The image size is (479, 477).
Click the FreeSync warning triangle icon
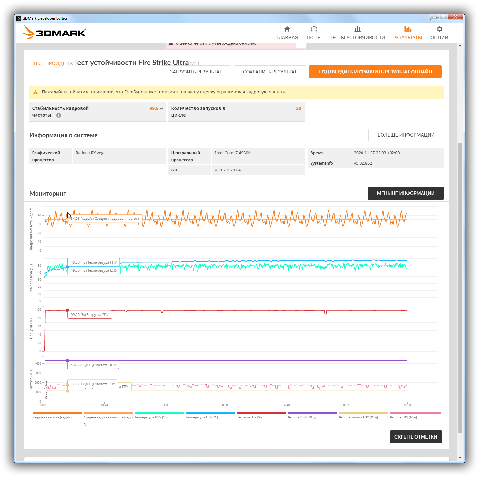(x=36, y=92)
